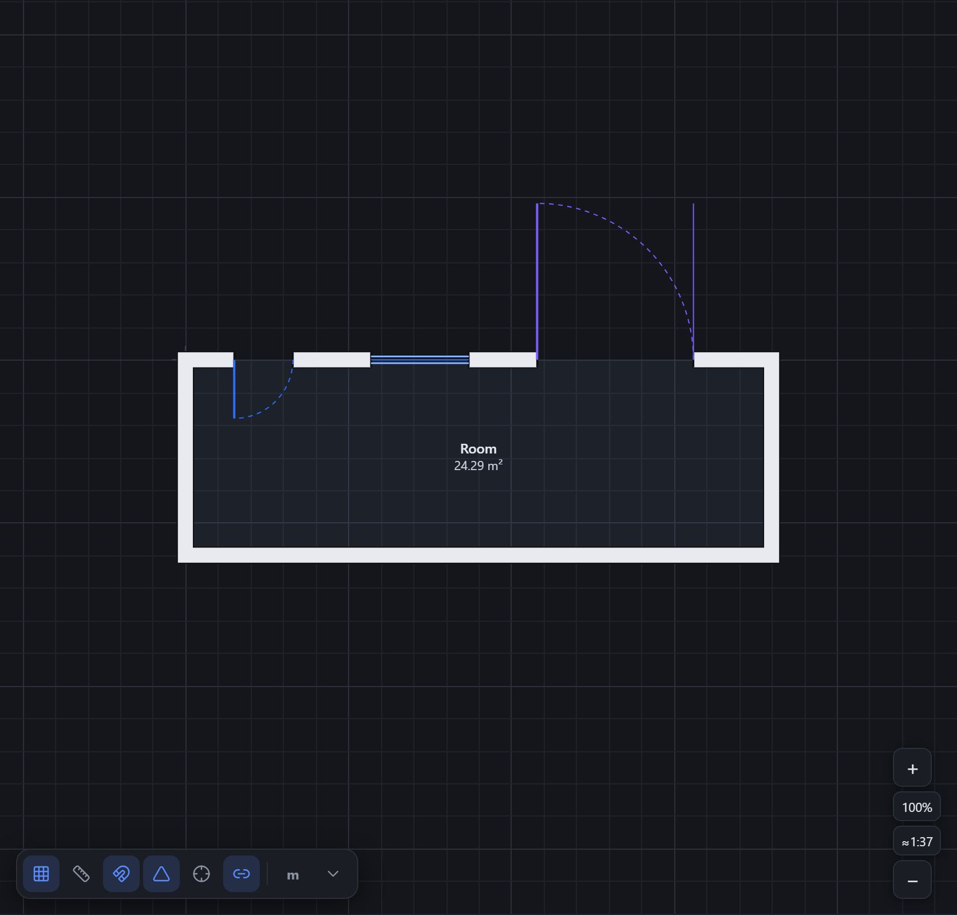Toggle the chain link button
The width and height of the screenshot is (957, 915).
242,874
